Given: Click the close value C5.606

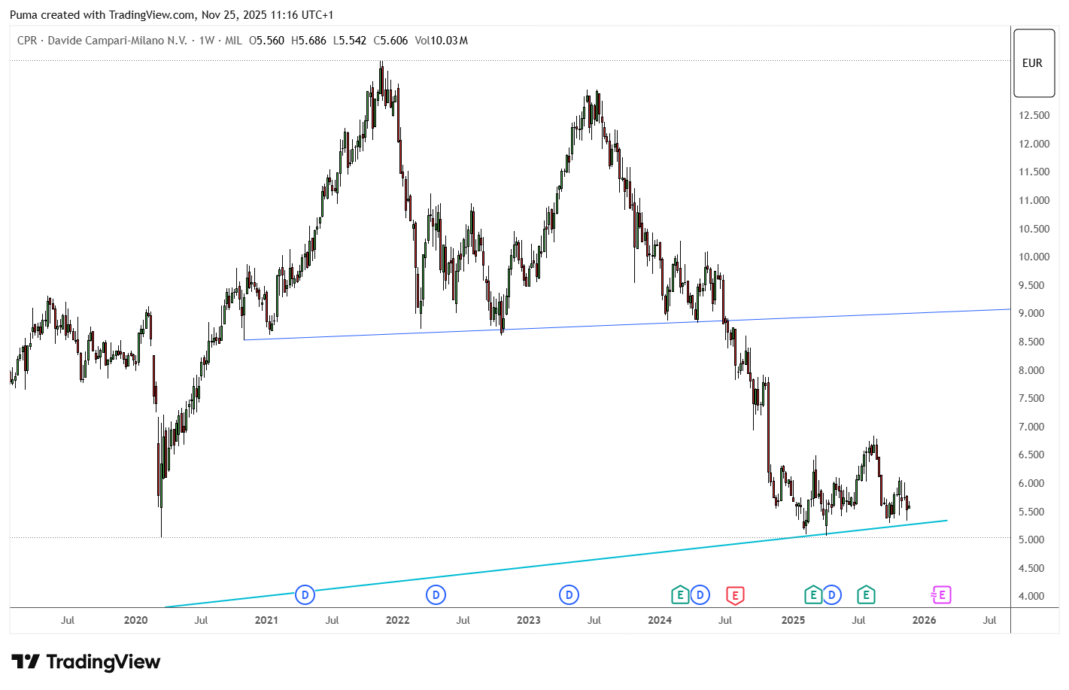Looking at the screenshot, I should click(x=390, y=41).
